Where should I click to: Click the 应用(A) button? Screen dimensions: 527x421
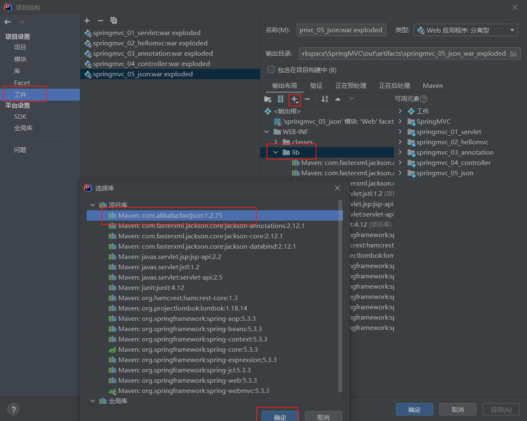click(501, 409)
